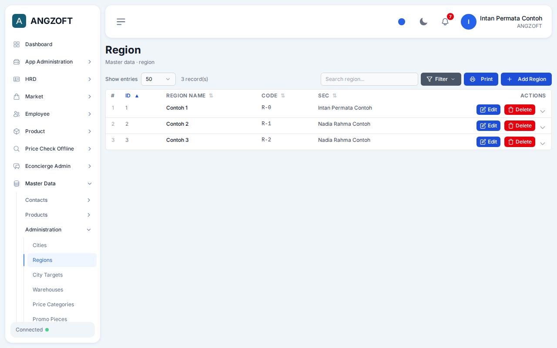Image resolution: width=557 pixels, height=348 pixels.
Task: Expand row details for Contoh 1
Action: coord(543,111)
